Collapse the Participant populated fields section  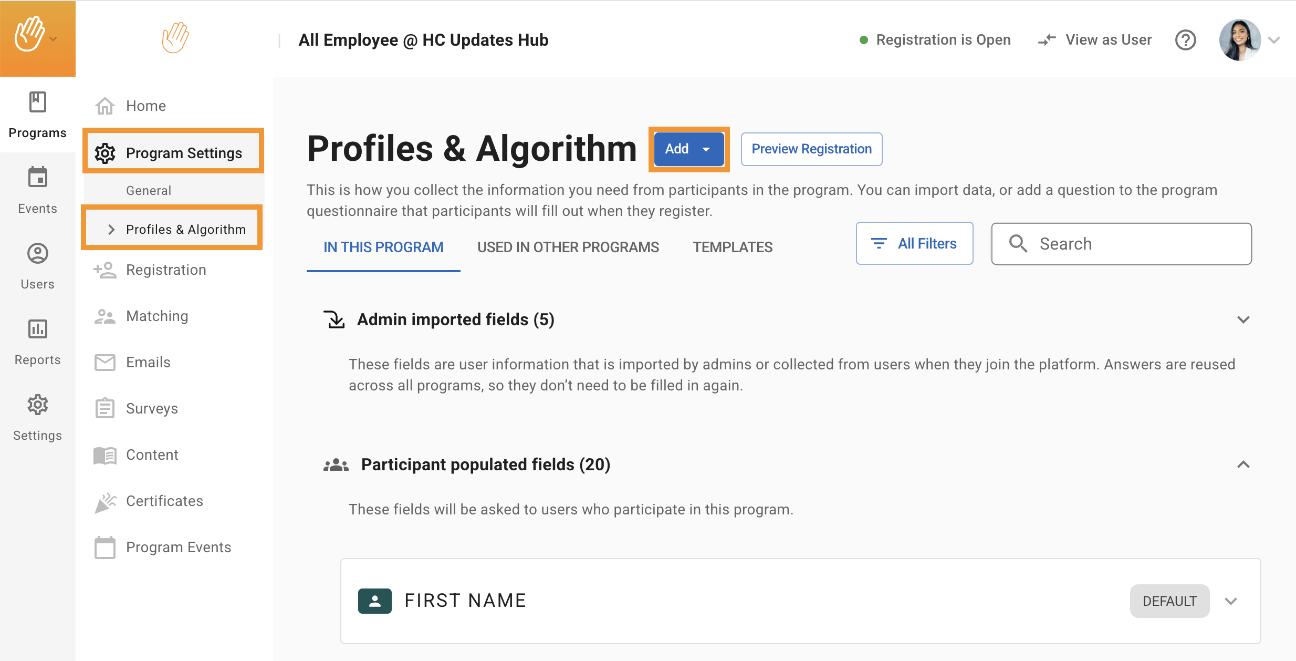click(1243, 464)
